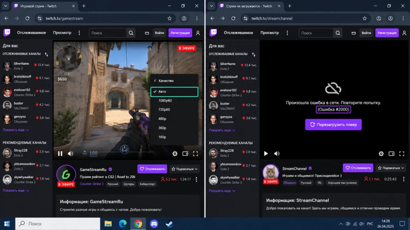This screenshot has width=410, height=230.
Task: Enable theatre mode in left player
Action: (185, 154)
